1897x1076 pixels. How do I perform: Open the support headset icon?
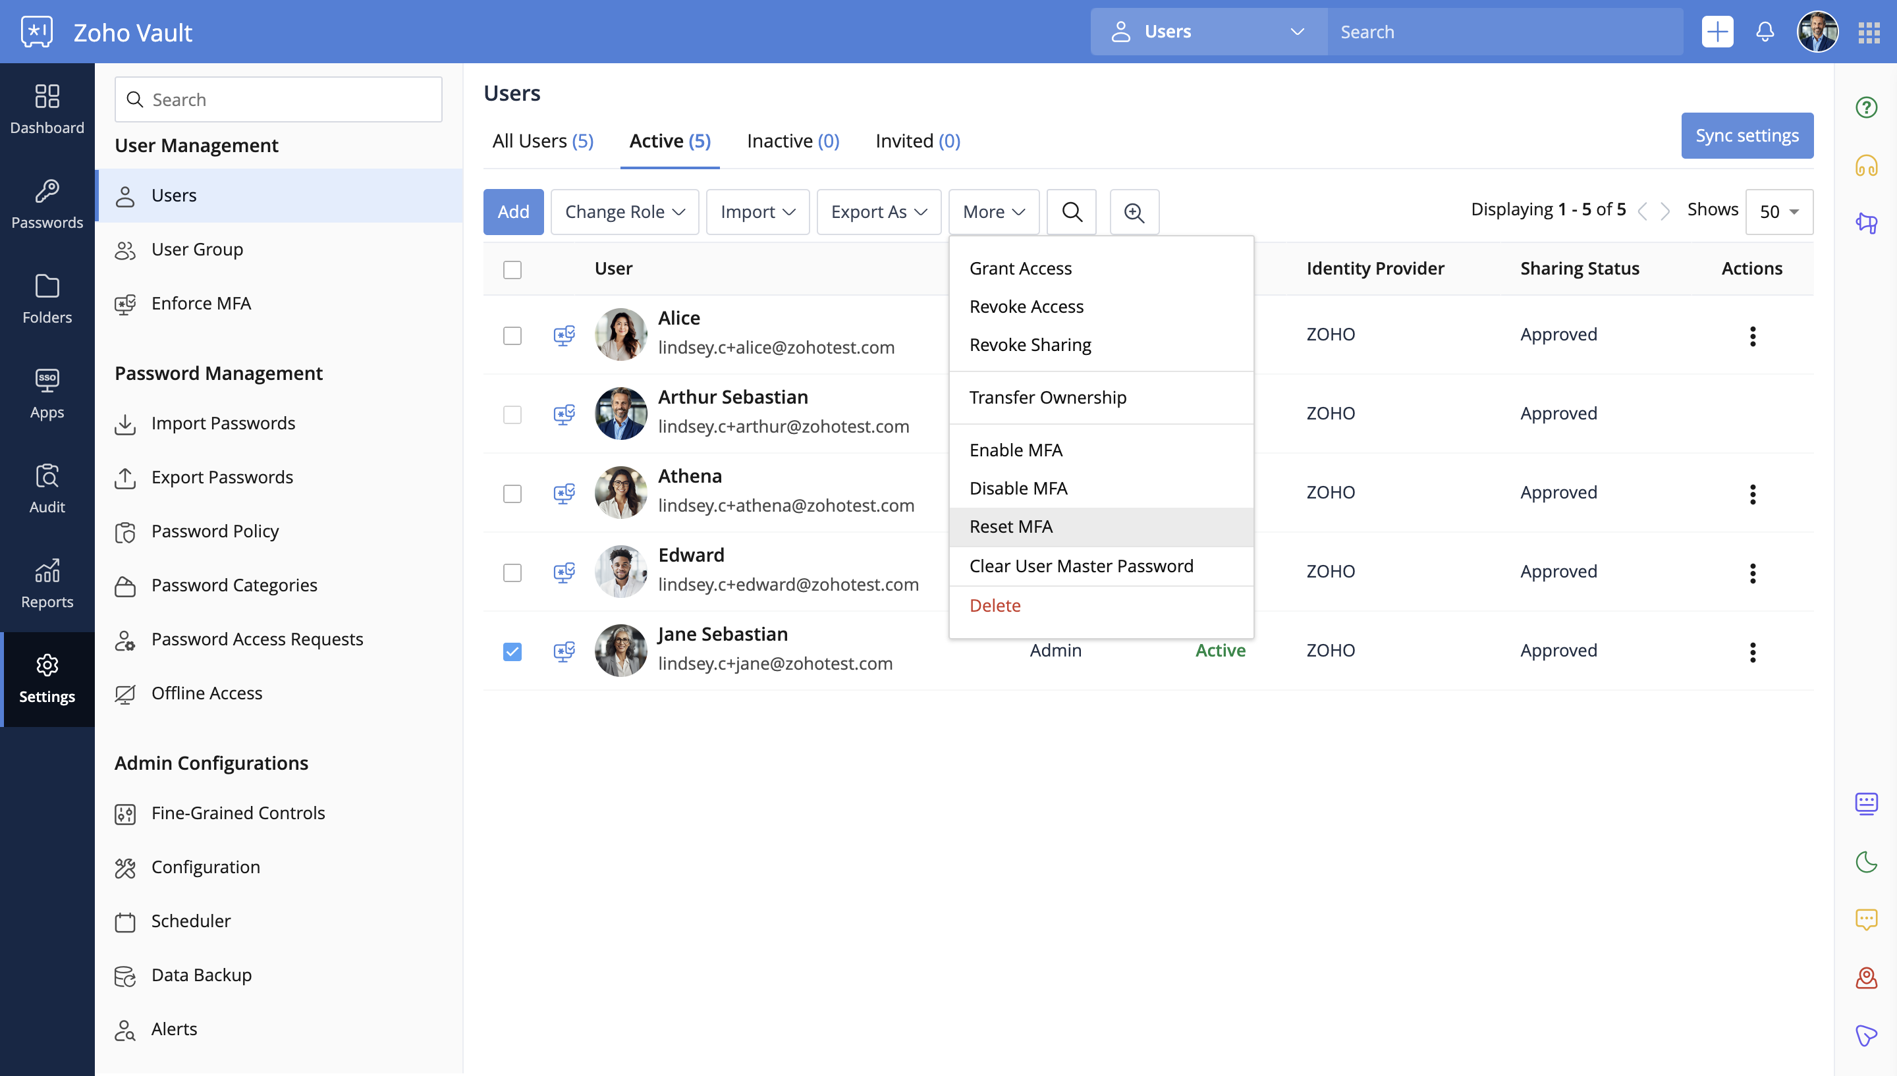click(x=1867, y=165)
